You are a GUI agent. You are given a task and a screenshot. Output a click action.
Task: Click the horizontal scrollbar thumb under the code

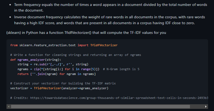pos(101,107)
